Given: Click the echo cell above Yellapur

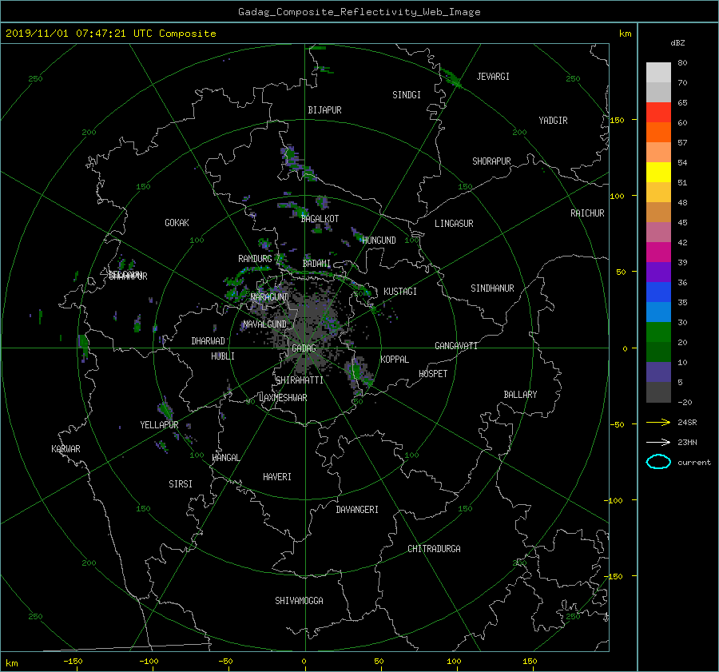Looking at the screenshot, I should (165, 410).
